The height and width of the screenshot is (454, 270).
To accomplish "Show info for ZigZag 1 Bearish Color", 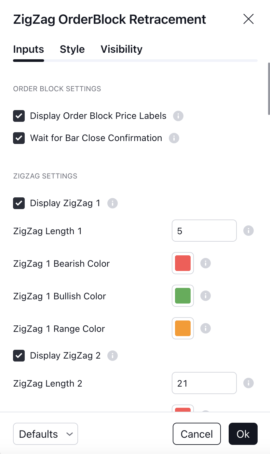I will point(206,263).
